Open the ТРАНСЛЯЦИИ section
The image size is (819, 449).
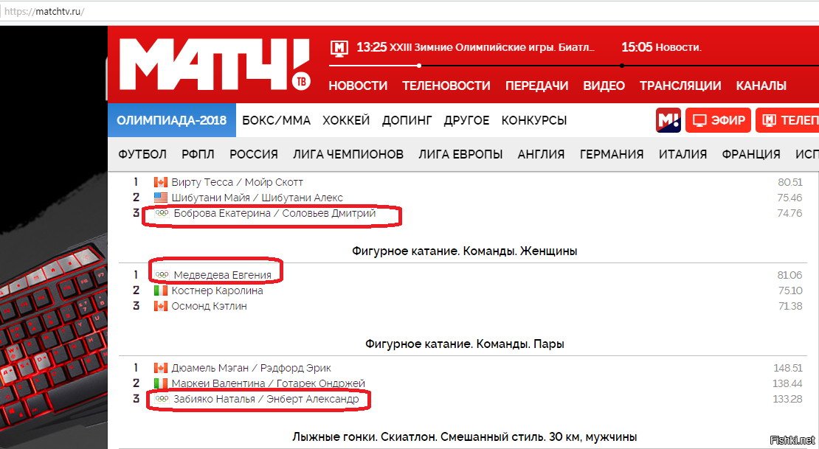coord(680,86)
